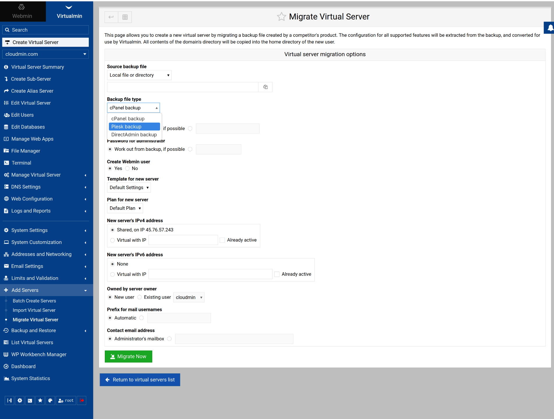Viewport: 554px width, 419px height.
Task: Click the favorite star icon beside page title
Action: (x=281, y=17)
